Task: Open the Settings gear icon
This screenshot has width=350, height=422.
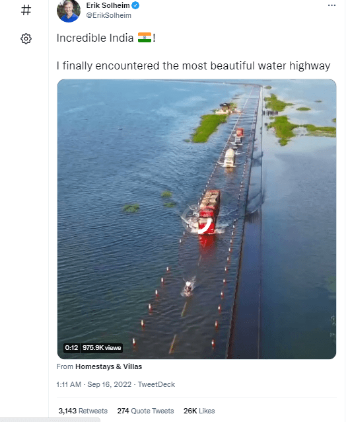Action: coord(26,39)
